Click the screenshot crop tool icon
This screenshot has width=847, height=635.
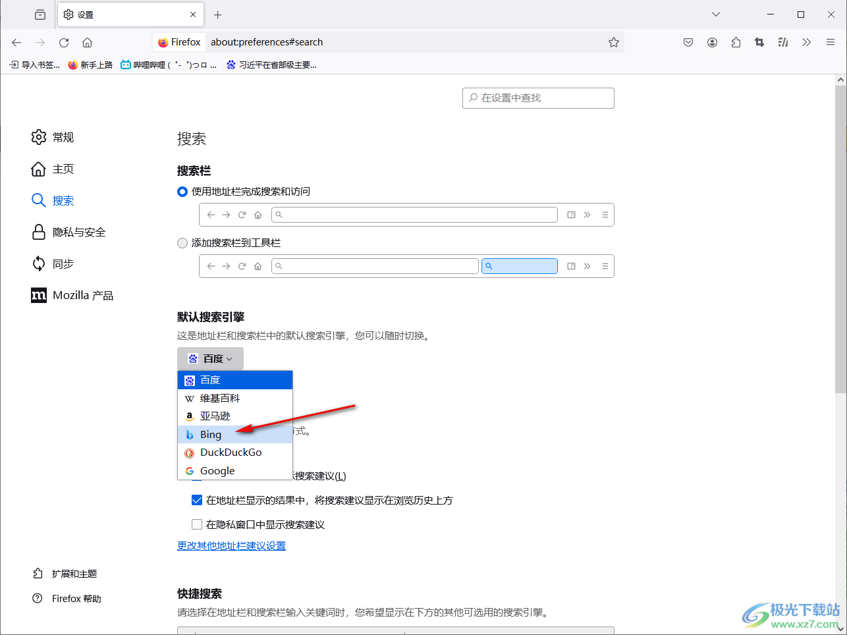[759, 42]
